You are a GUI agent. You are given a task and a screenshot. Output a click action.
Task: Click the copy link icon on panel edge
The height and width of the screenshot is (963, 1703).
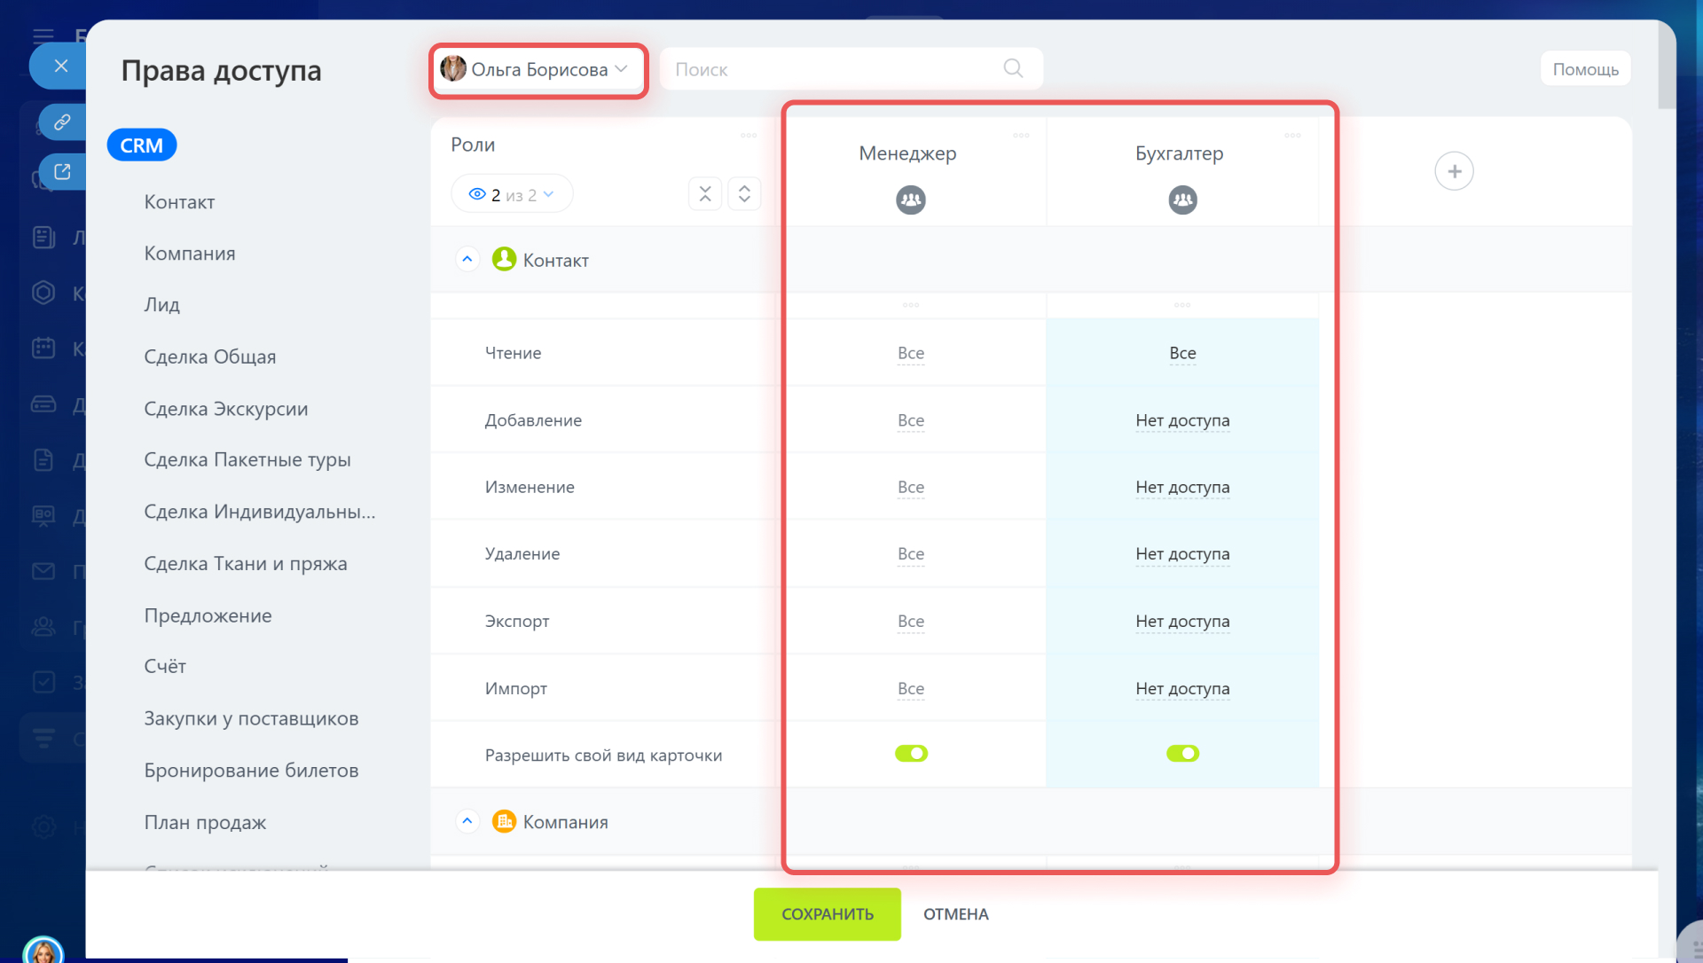coord(62,122)
